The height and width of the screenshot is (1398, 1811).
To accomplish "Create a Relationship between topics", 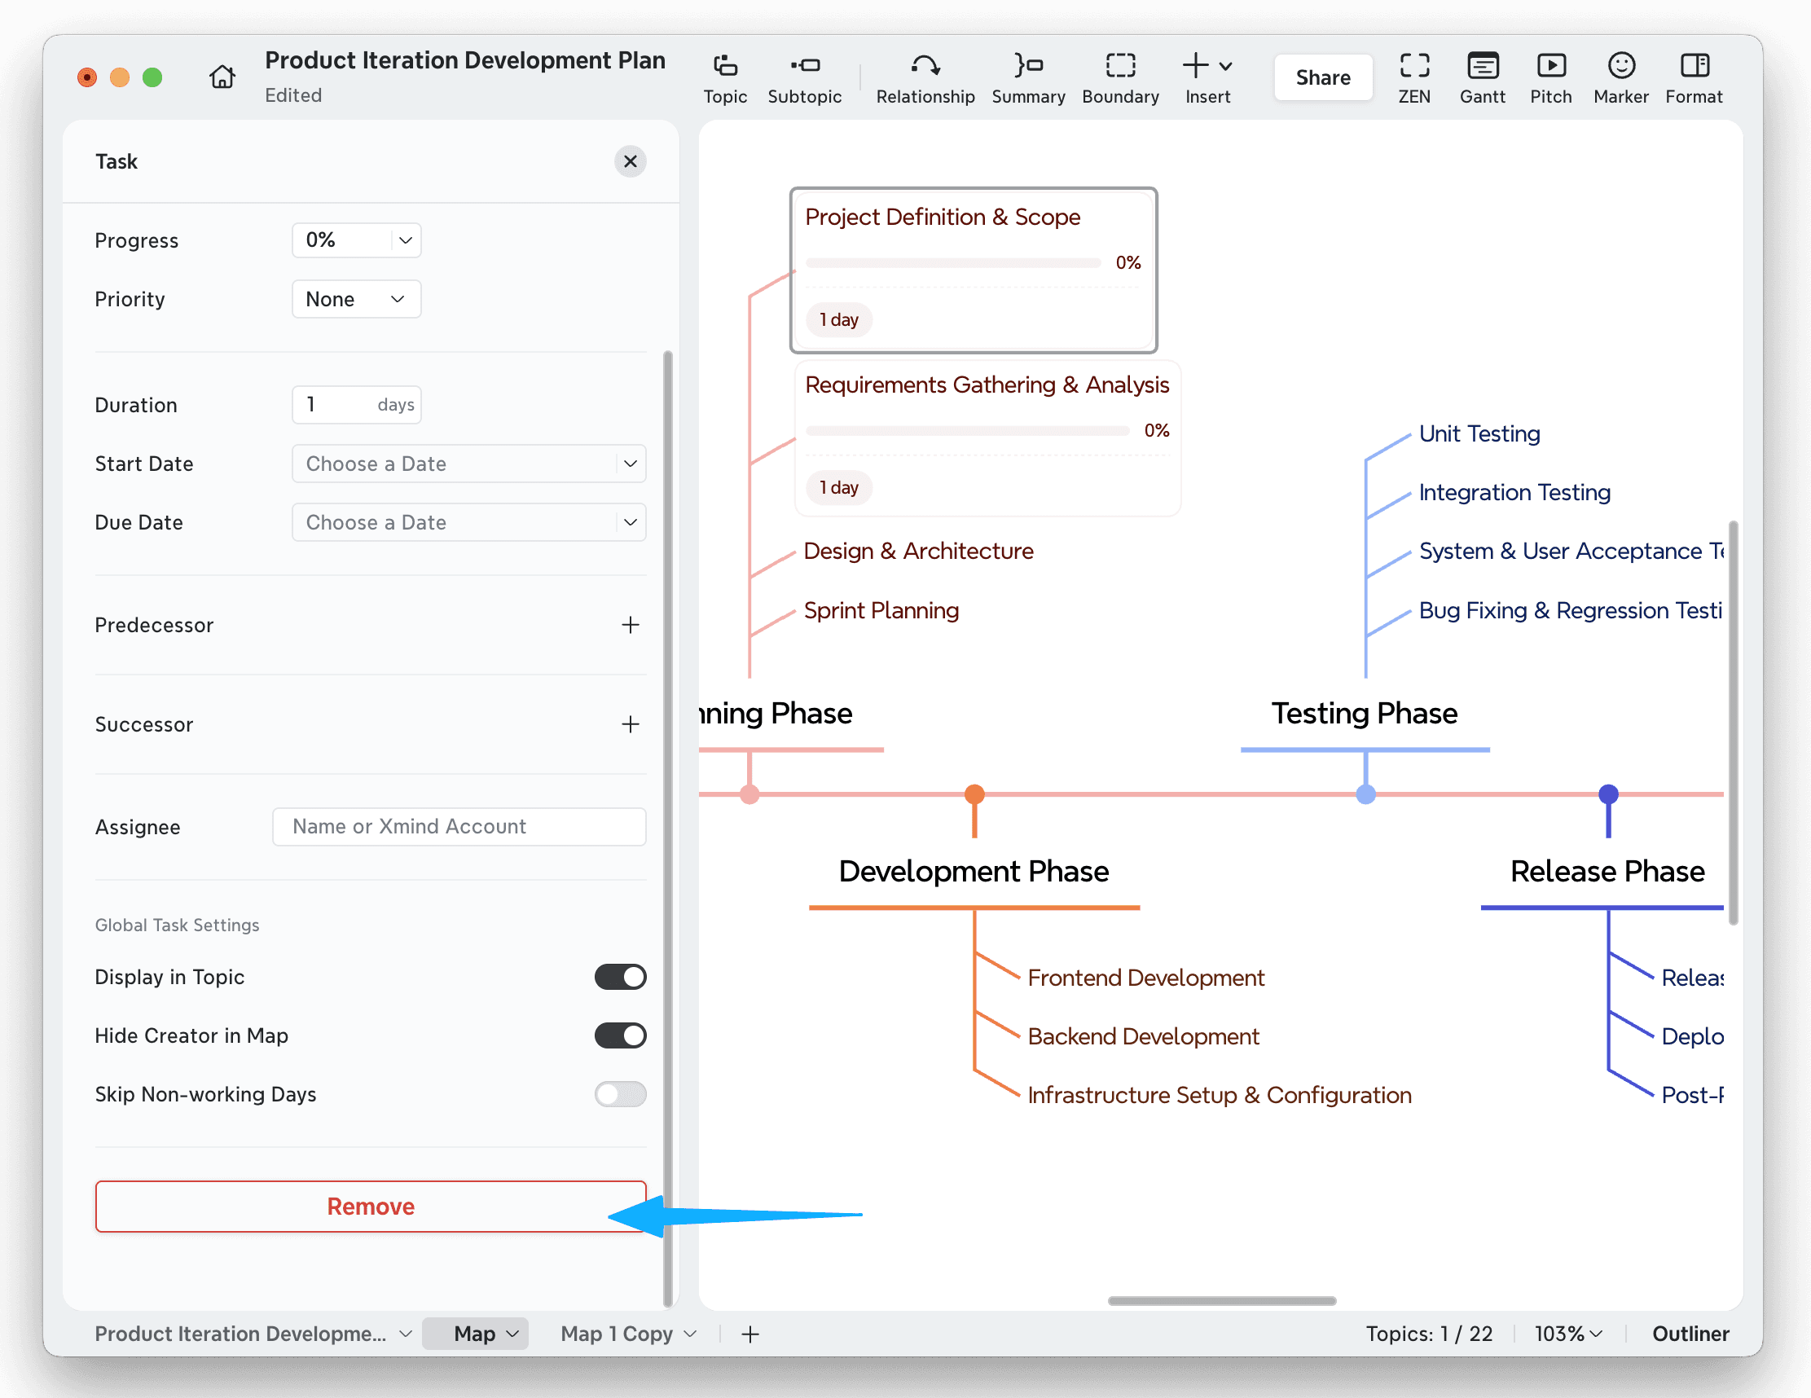I will [x=925, y=77].
